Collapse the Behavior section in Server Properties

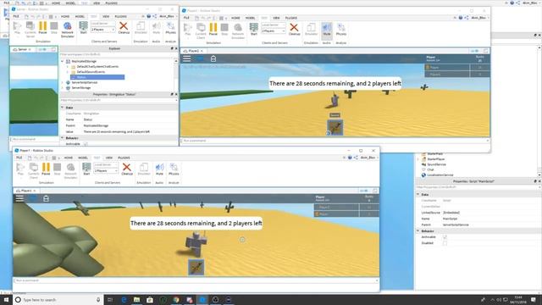(x=63, y=138)
